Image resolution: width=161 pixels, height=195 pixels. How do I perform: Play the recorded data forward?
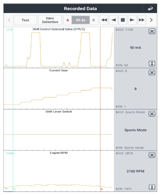(132, 20)
